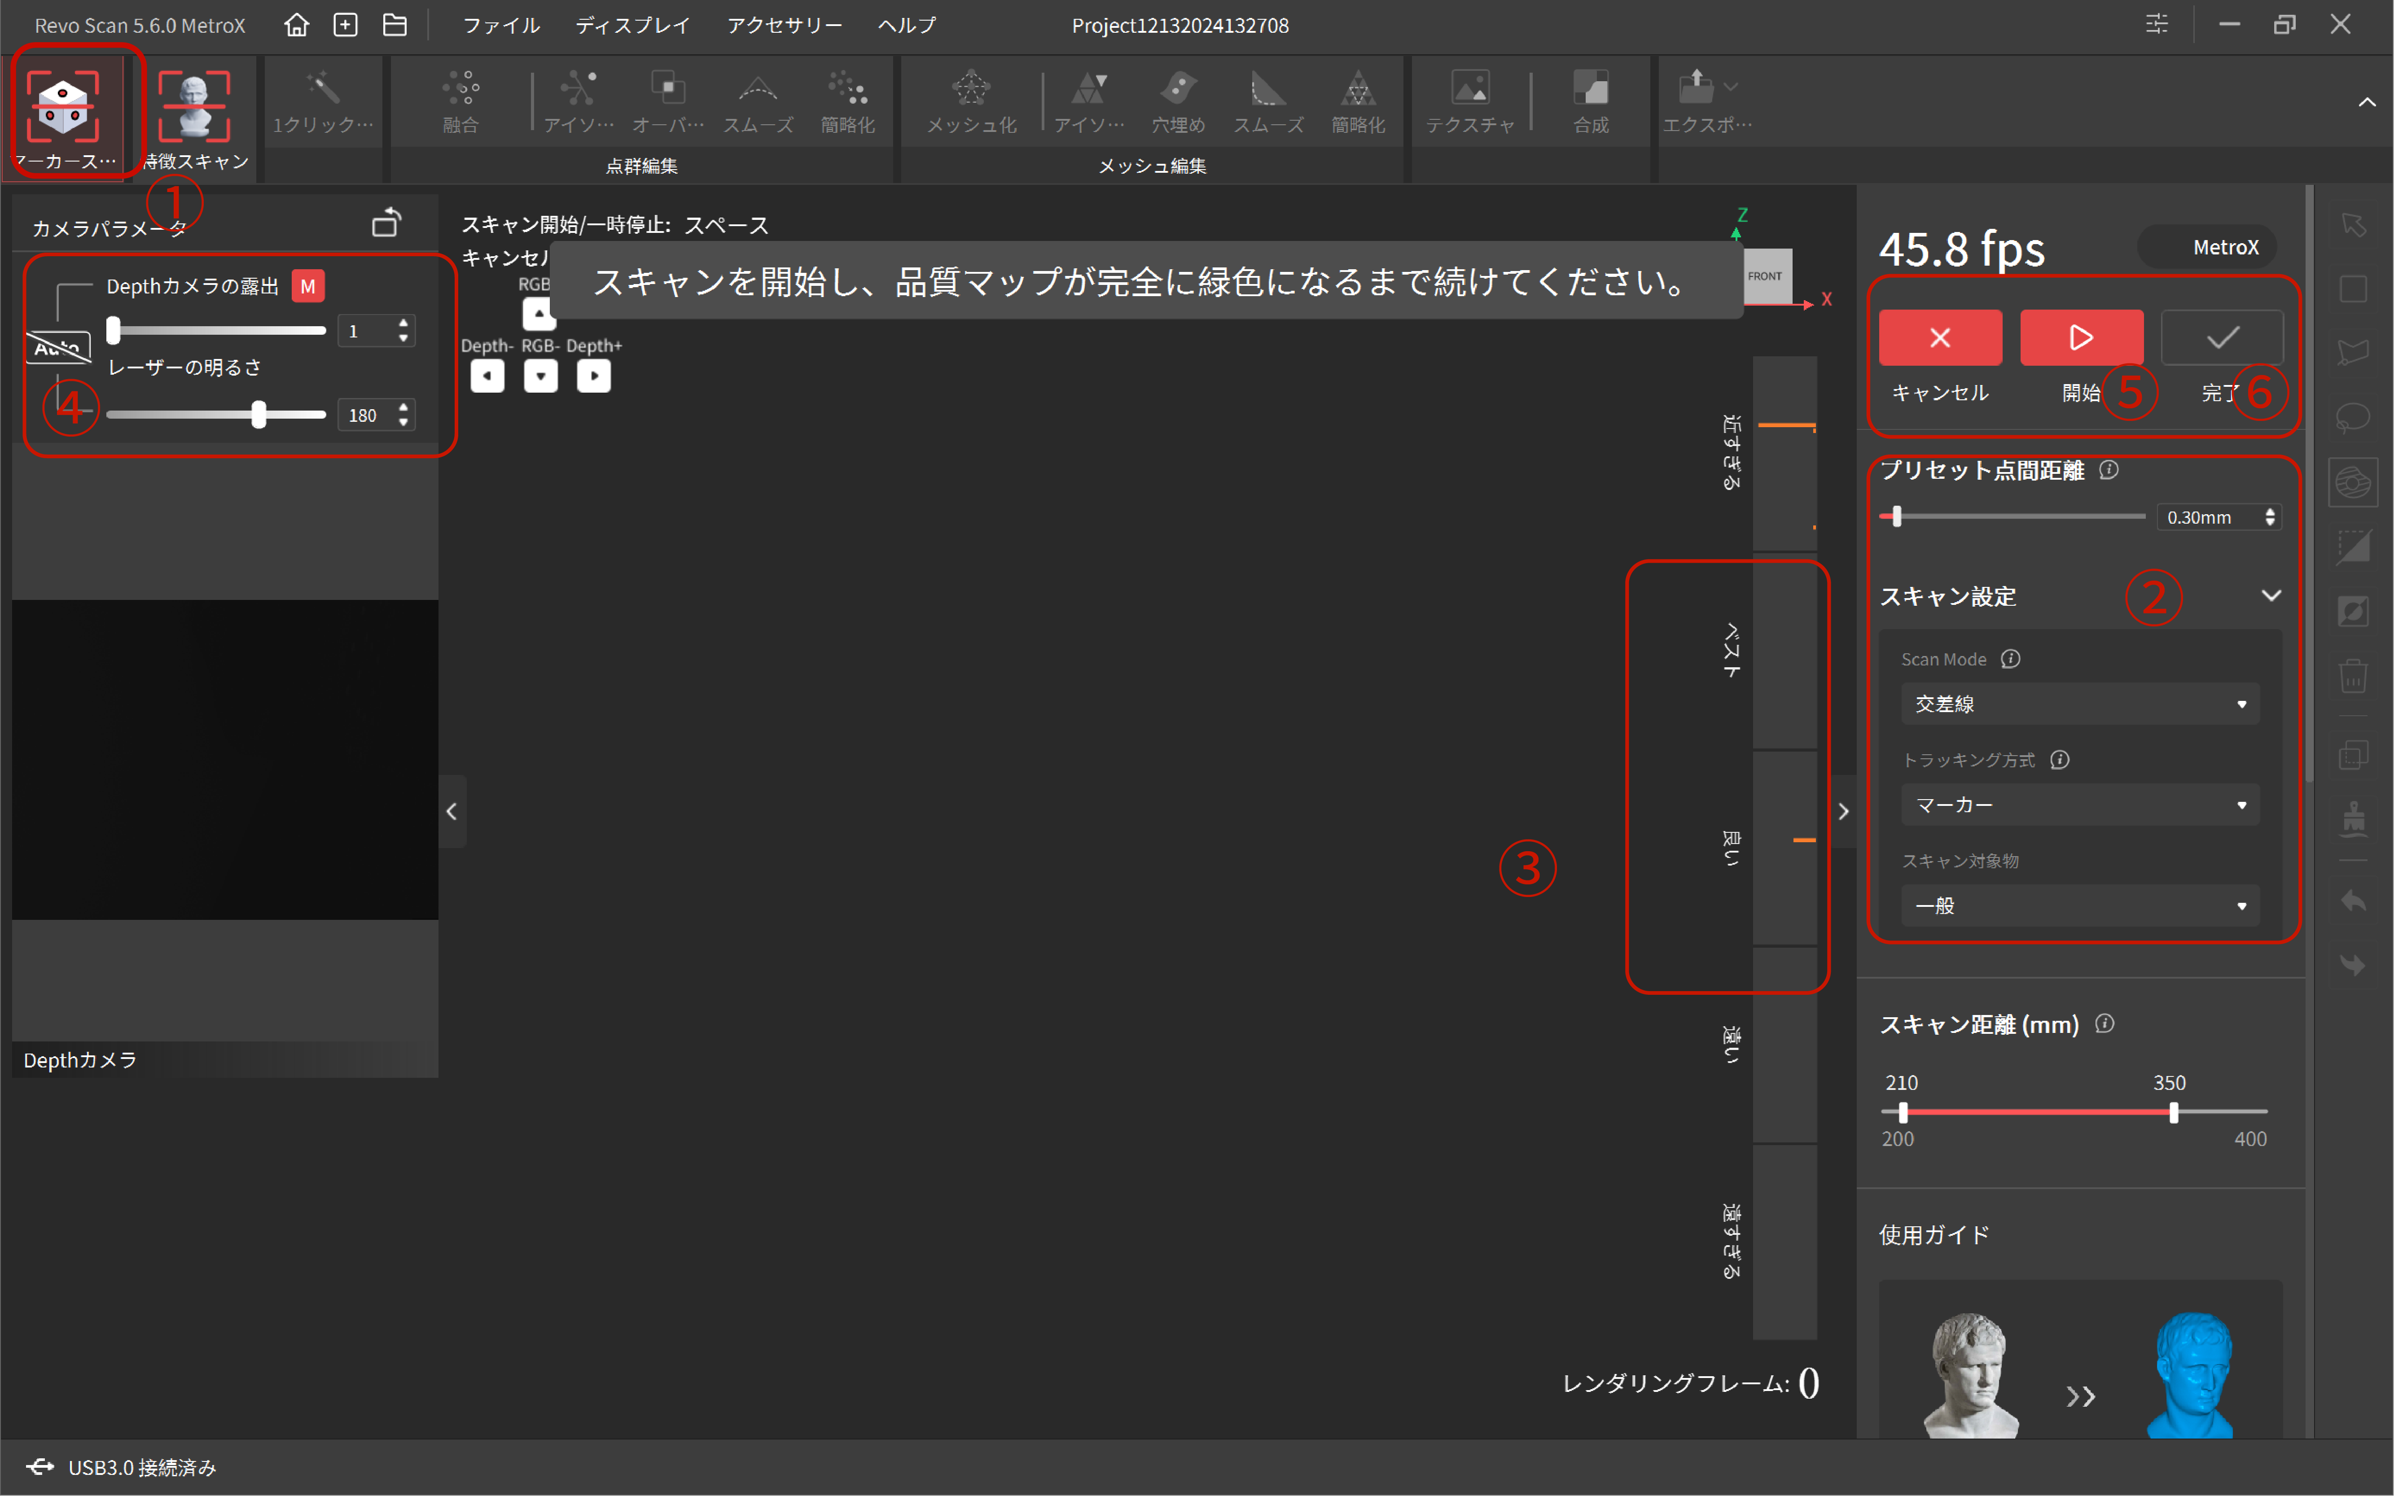Image resolution: width=2394 pixels, height=1496 pixels.
Task: Click the point cloud simplify (簡略化) icon
Action: pos(848,88)
